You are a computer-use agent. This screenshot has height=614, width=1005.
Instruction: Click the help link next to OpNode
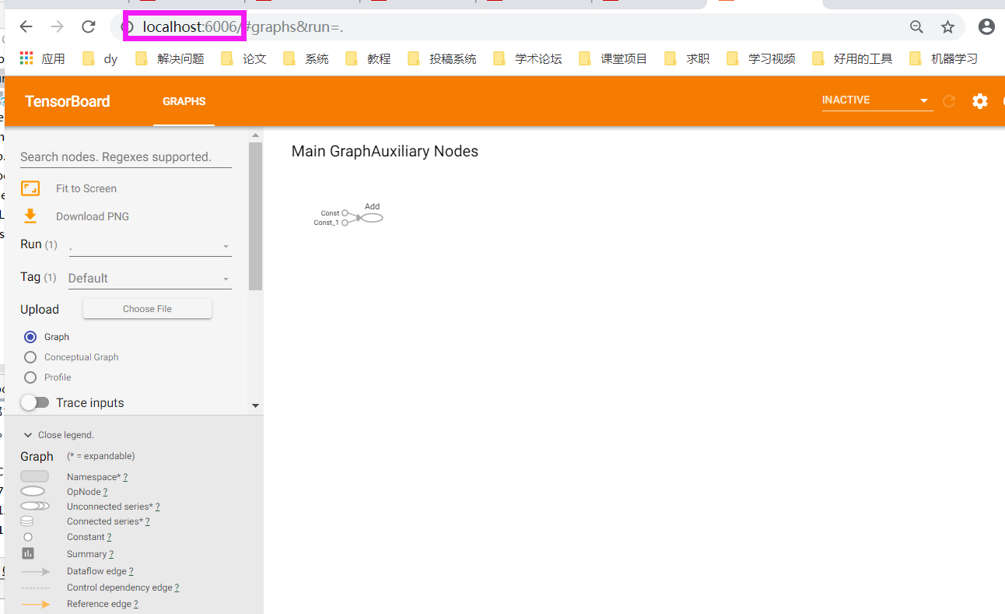pos(105,492)
